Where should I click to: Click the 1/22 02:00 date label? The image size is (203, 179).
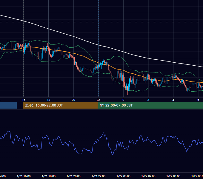pyautogui.click(x=148, y=176)
